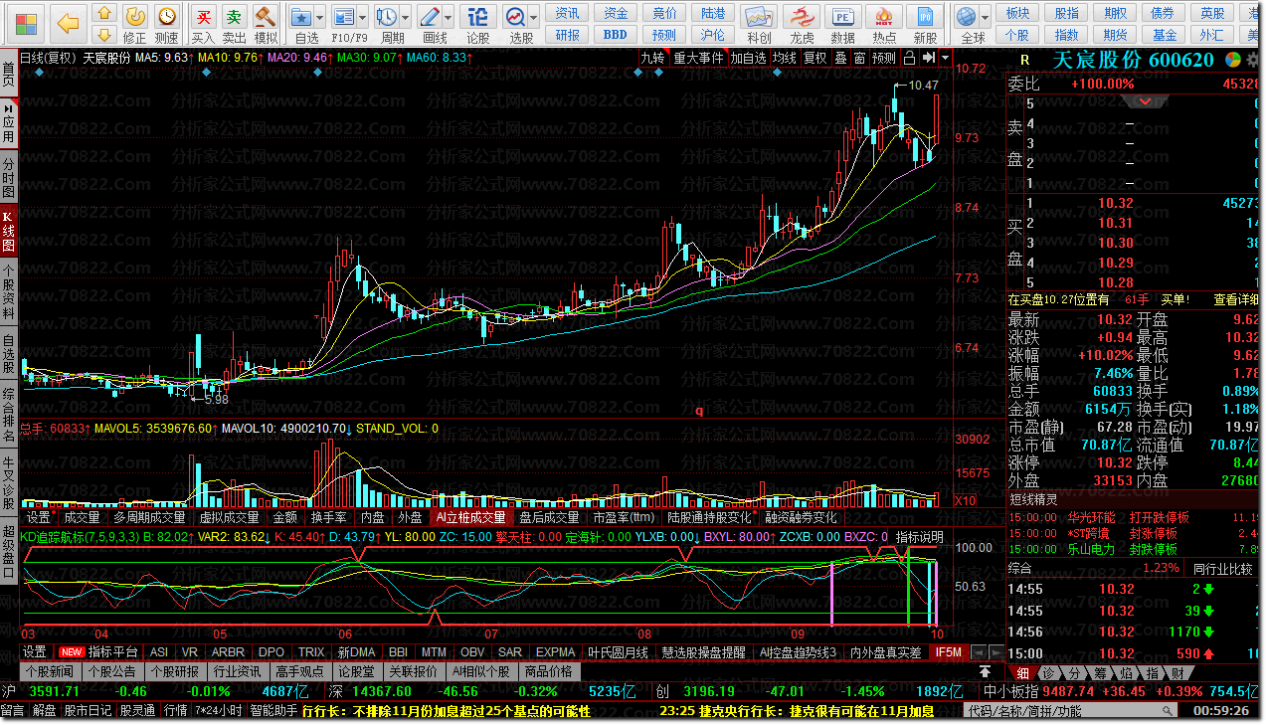
Task: Collapse the order book red chevron
Action: pyautogui.click(x=1145, y=100)
